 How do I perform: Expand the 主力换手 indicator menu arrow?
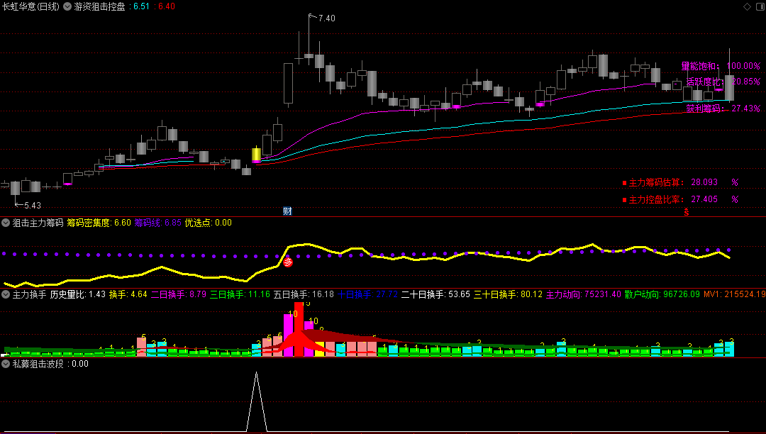(6, 294)
